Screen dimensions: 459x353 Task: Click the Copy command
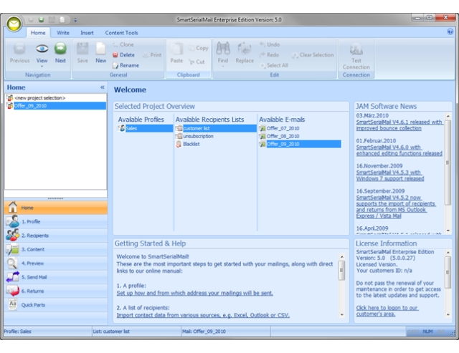pos(198,48)
